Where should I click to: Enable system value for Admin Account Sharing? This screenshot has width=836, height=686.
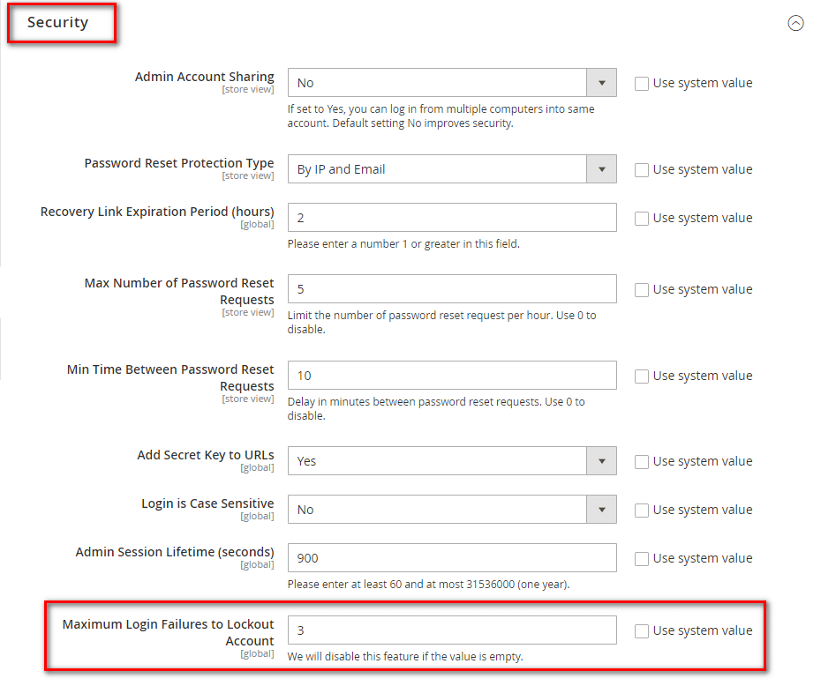[642, 84]
